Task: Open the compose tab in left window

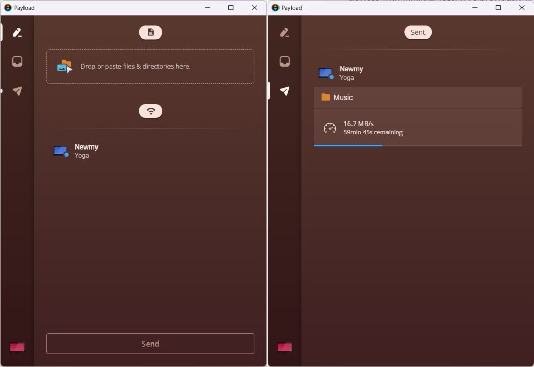Action: [17, 32]
